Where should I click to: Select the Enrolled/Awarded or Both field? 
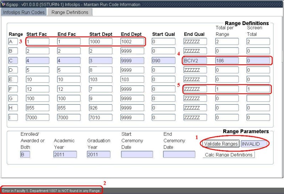click(x=25, y=155)
